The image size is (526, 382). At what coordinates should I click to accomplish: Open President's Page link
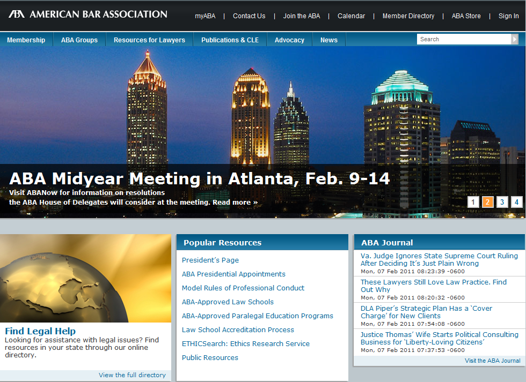tap(210, 260)
